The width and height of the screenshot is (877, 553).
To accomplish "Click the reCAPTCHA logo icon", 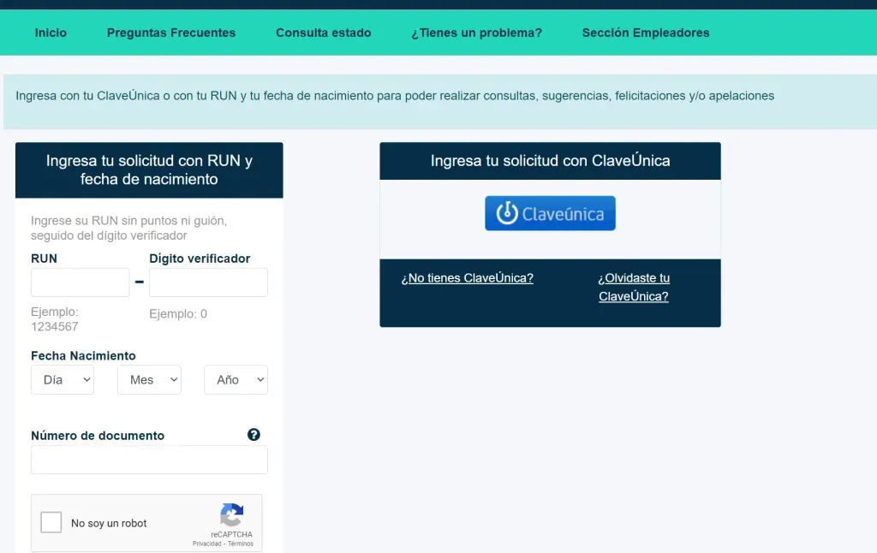I will pos(231,514).
